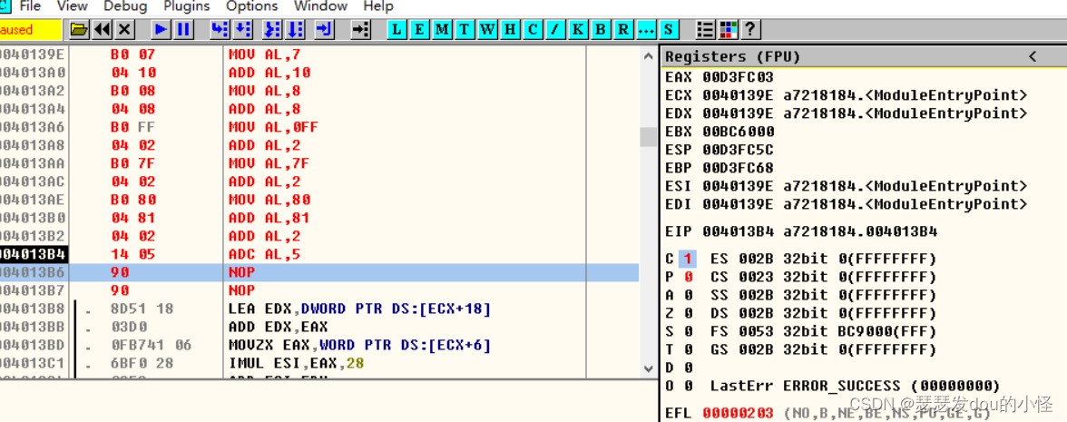1067x422 pixels.
Task: Open Call stack window (K)
Action: pyautogui.click(x=578, y=29)
